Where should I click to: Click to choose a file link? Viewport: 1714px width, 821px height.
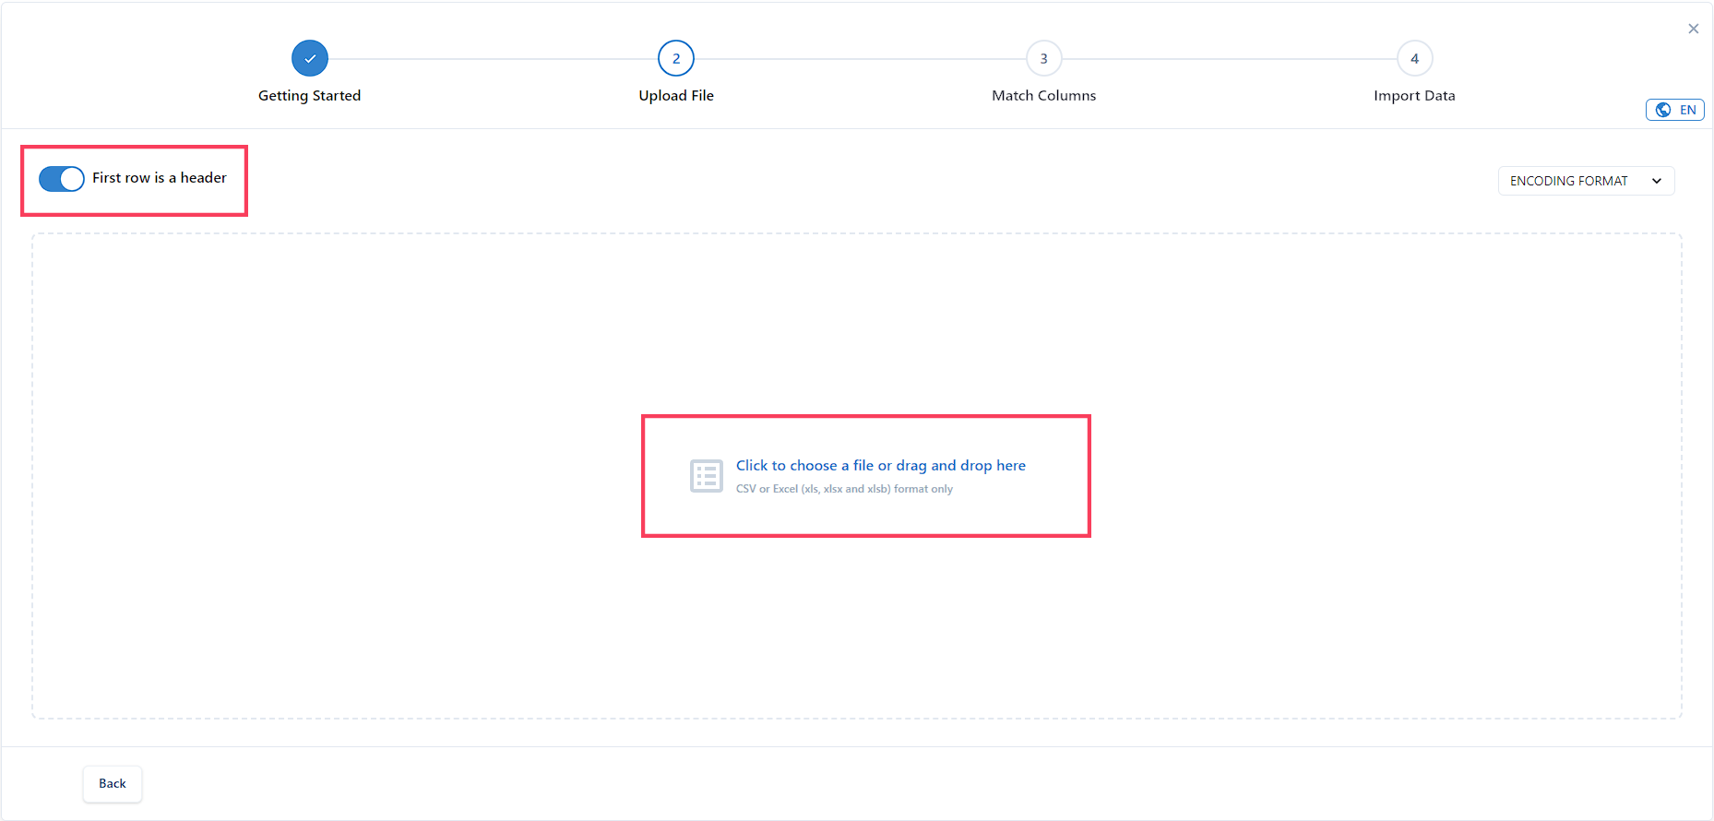pyautogui.click(x=881, y=466)
